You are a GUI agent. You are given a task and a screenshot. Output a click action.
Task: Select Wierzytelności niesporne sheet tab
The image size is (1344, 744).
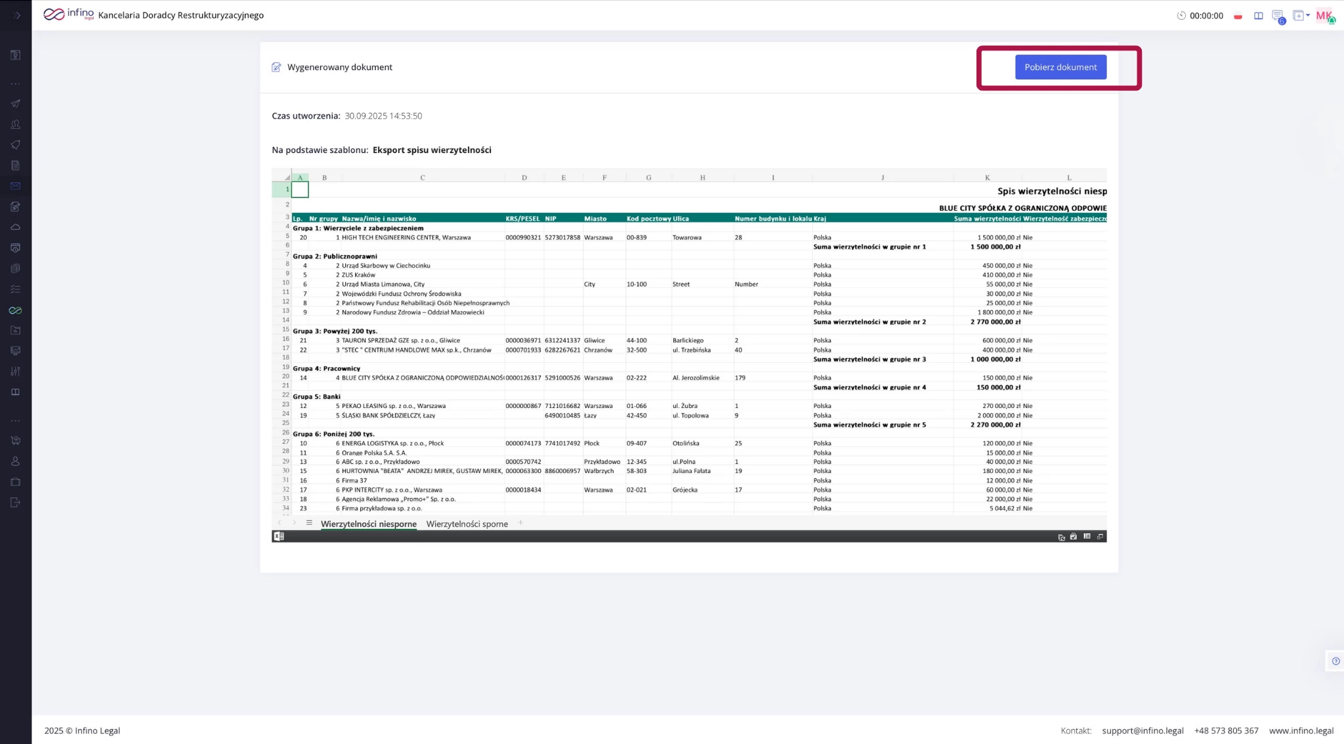[368, 524]
